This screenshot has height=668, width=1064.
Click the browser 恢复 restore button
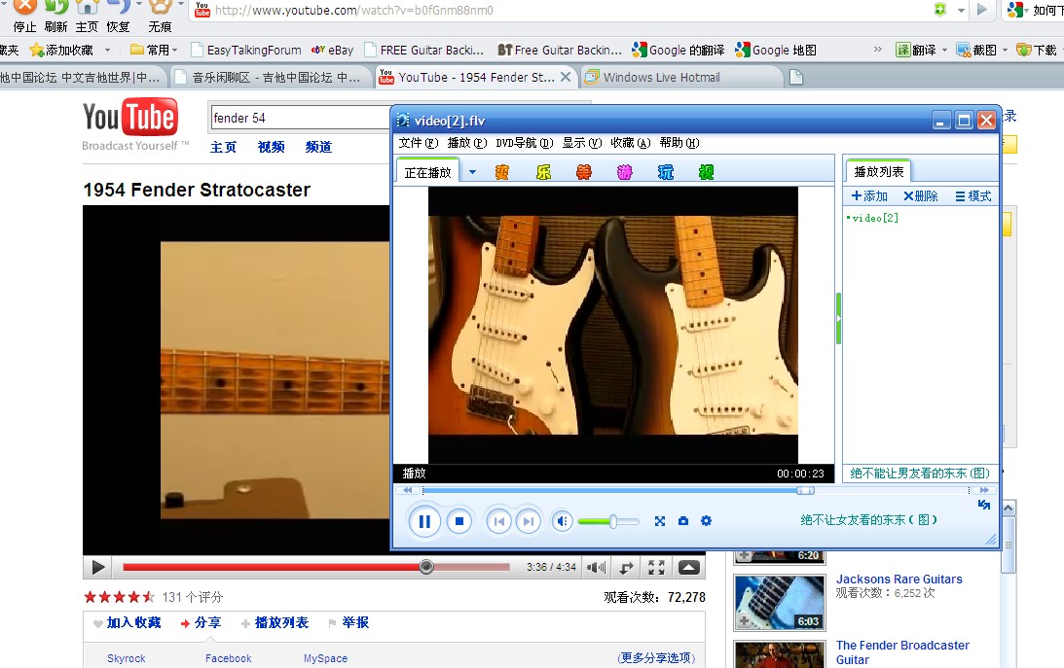pyautogui.click(x=118, y=17)
